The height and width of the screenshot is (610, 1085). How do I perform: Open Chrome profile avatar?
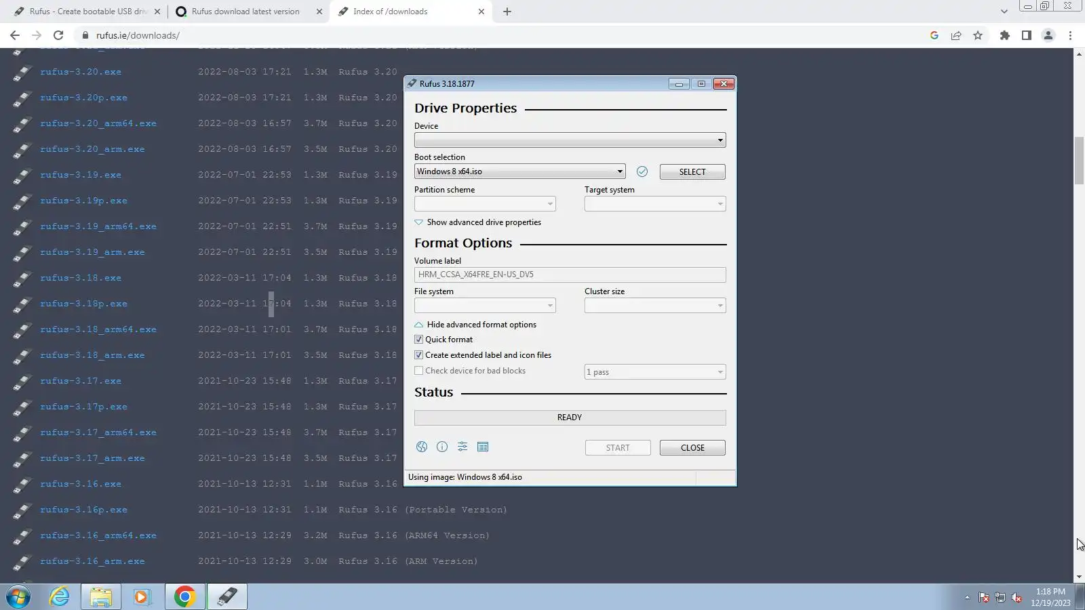(1048, 35)
